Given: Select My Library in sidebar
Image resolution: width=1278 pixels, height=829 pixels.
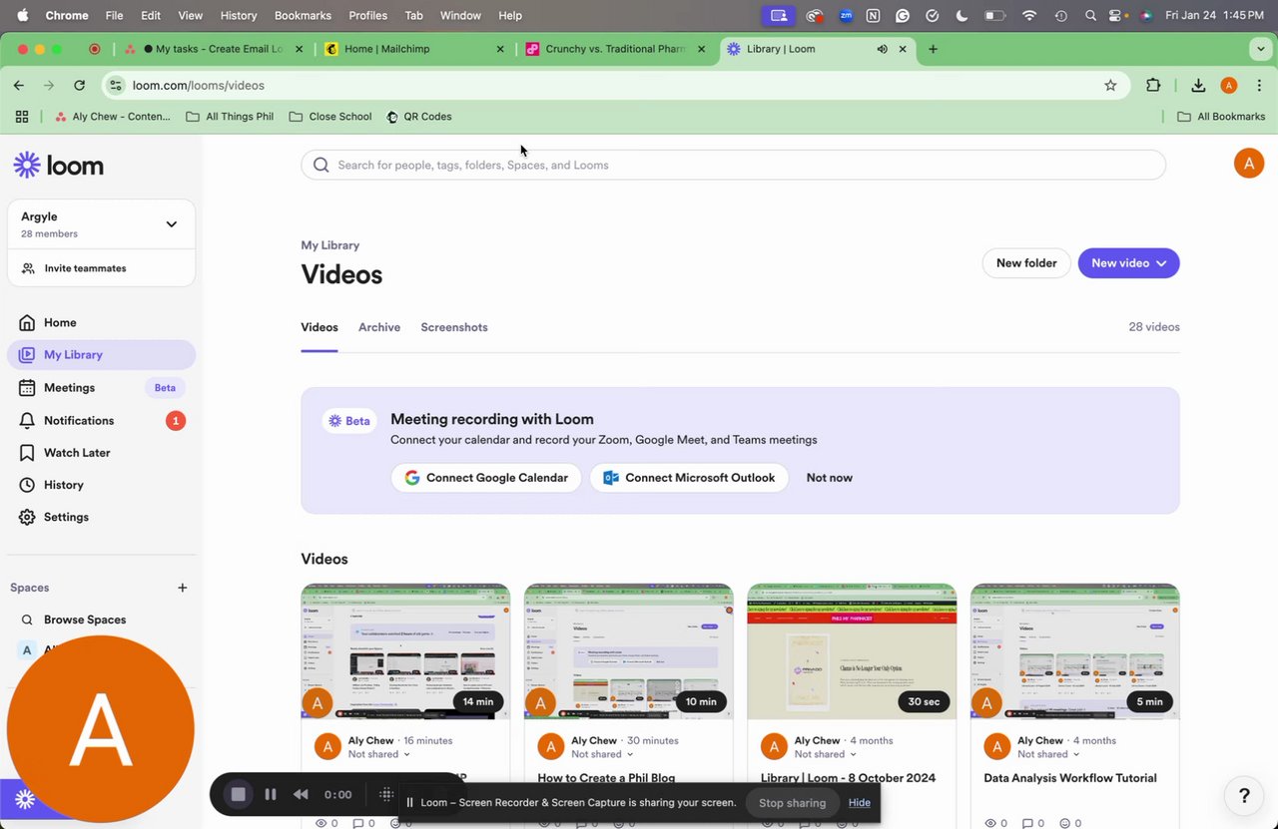Looking at the screenshot, I should tap(101, 354).
